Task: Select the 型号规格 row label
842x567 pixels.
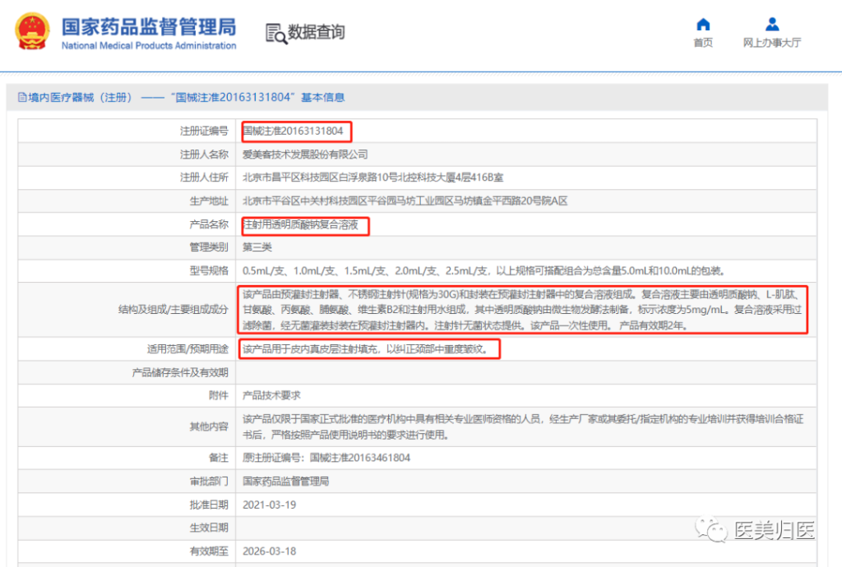Action: (x=209, y=271)
